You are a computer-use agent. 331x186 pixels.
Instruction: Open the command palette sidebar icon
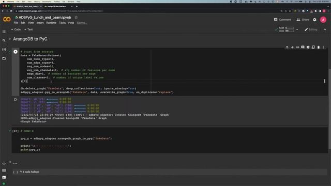4,170
